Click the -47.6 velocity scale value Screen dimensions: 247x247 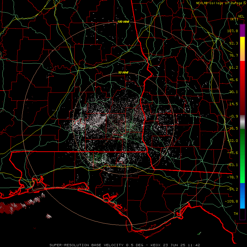coord(232,153)
